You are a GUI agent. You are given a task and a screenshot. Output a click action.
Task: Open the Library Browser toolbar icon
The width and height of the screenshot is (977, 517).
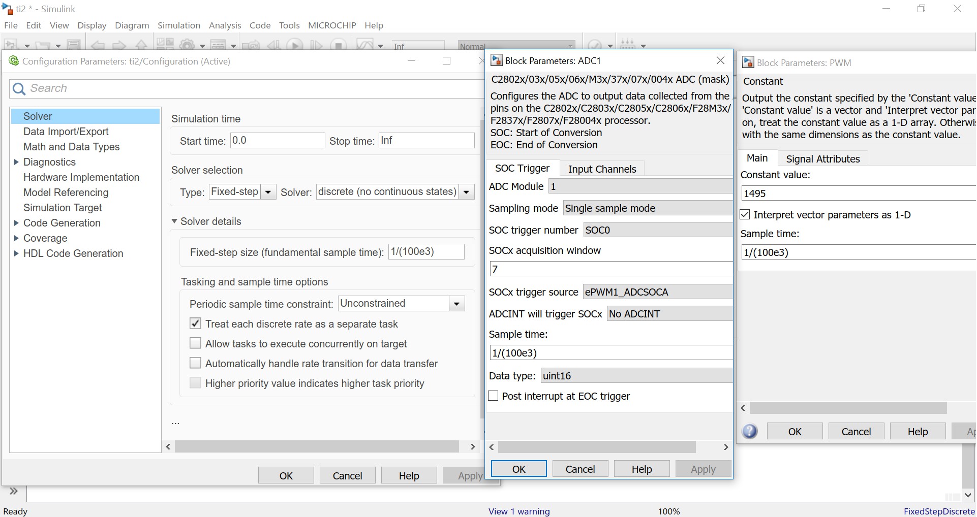tap(165, 45)
